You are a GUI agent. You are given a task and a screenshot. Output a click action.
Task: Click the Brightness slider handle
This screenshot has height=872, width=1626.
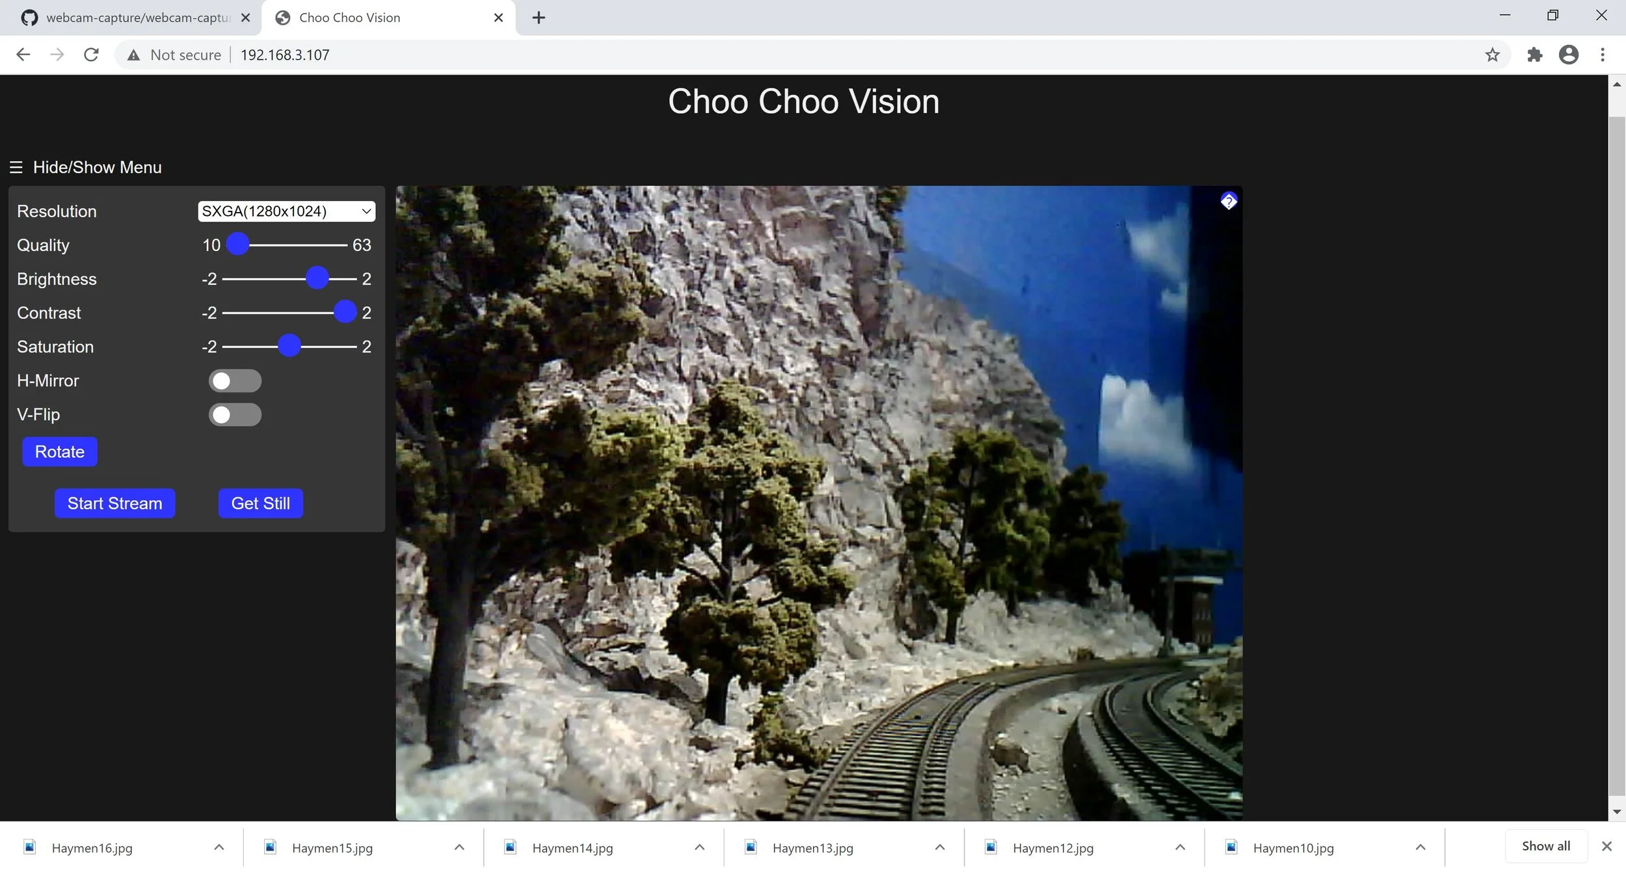click(x=317, y=278)
